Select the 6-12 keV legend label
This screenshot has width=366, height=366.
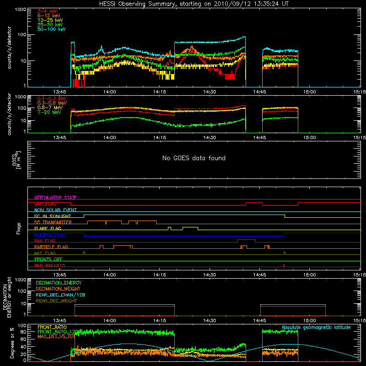[49, 16]
